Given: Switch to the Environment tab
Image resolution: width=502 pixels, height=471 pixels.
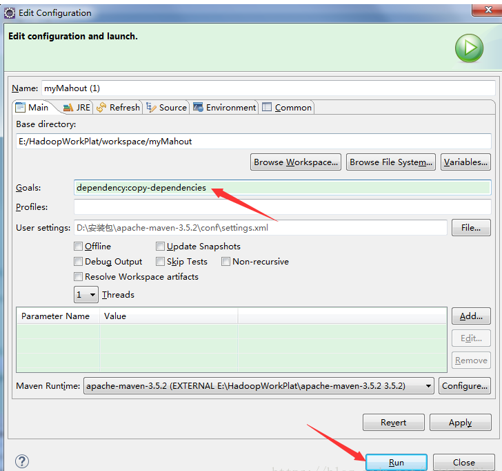Looking at the screenshot, I should point(224,108).
